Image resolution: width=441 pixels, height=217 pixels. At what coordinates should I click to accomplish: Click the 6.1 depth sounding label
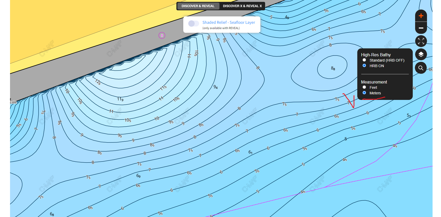click(250, 152)
